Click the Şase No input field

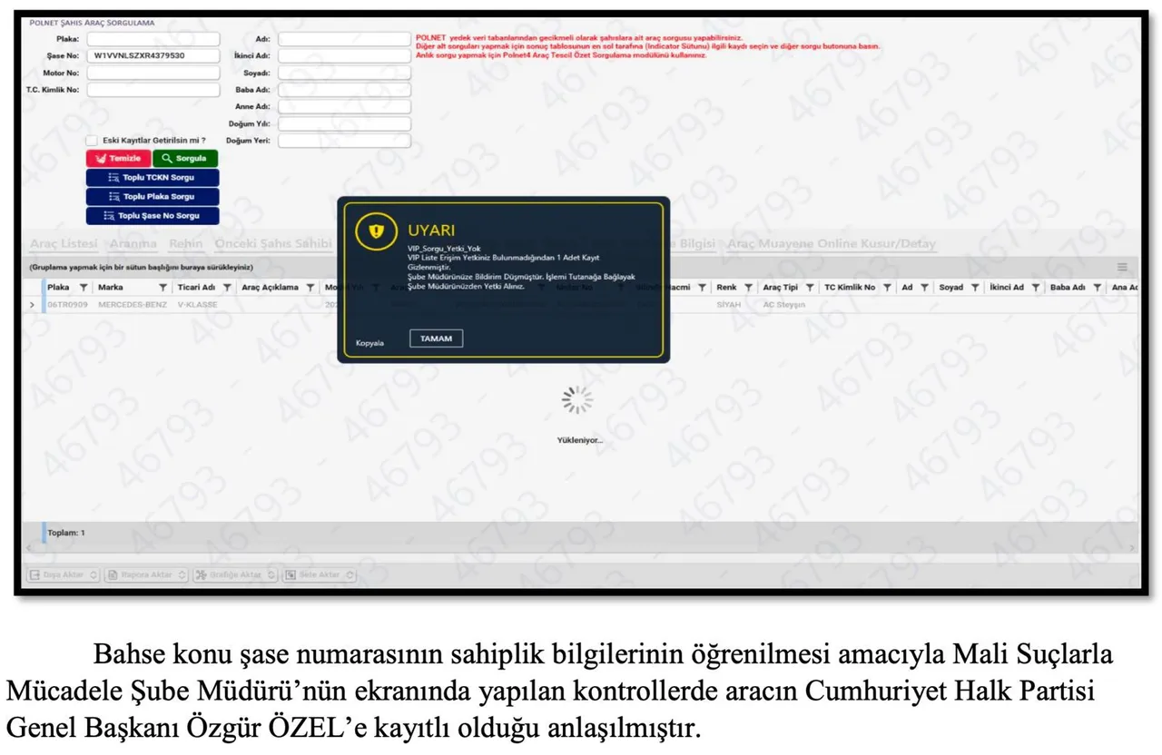click(153, 54)
